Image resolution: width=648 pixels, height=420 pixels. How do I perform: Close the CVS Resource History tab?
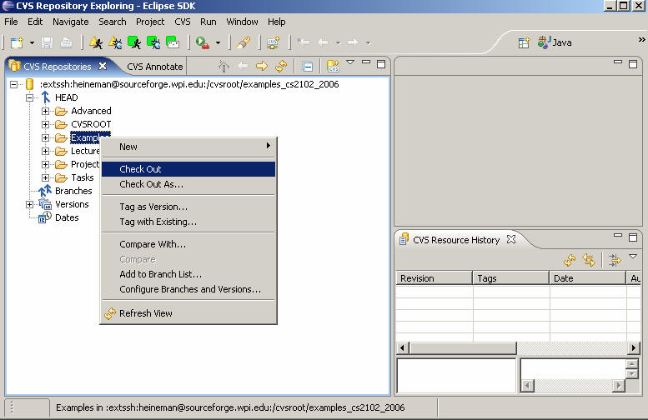[511, 239]
